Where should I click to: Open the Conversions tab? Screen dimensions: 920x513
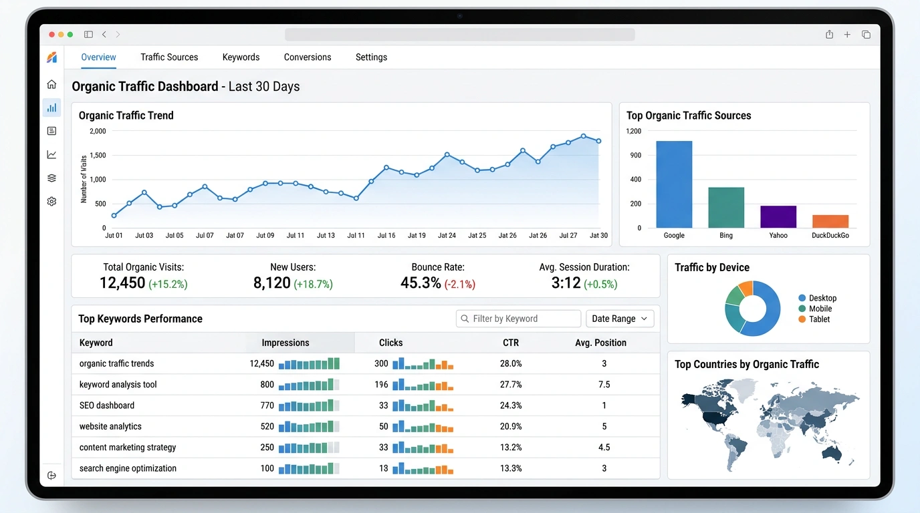coord(308,57)
